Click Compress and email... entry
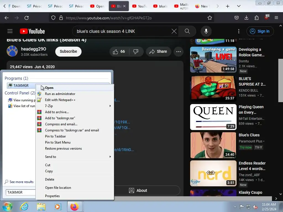The image size is (283, 212). click(x=75, y=124)
